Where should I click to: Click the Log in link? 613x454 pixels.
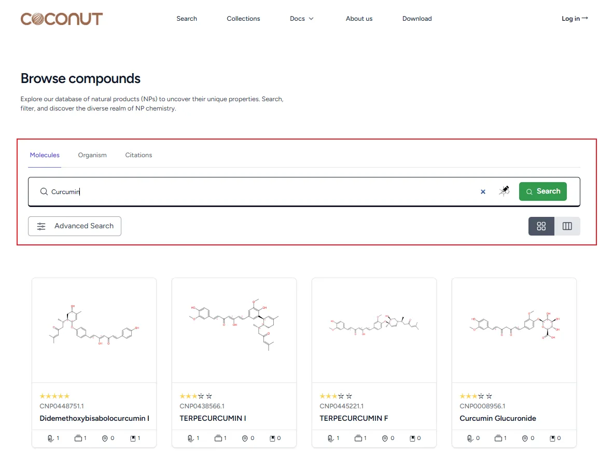pyautogui.click(x=575, y=19)
